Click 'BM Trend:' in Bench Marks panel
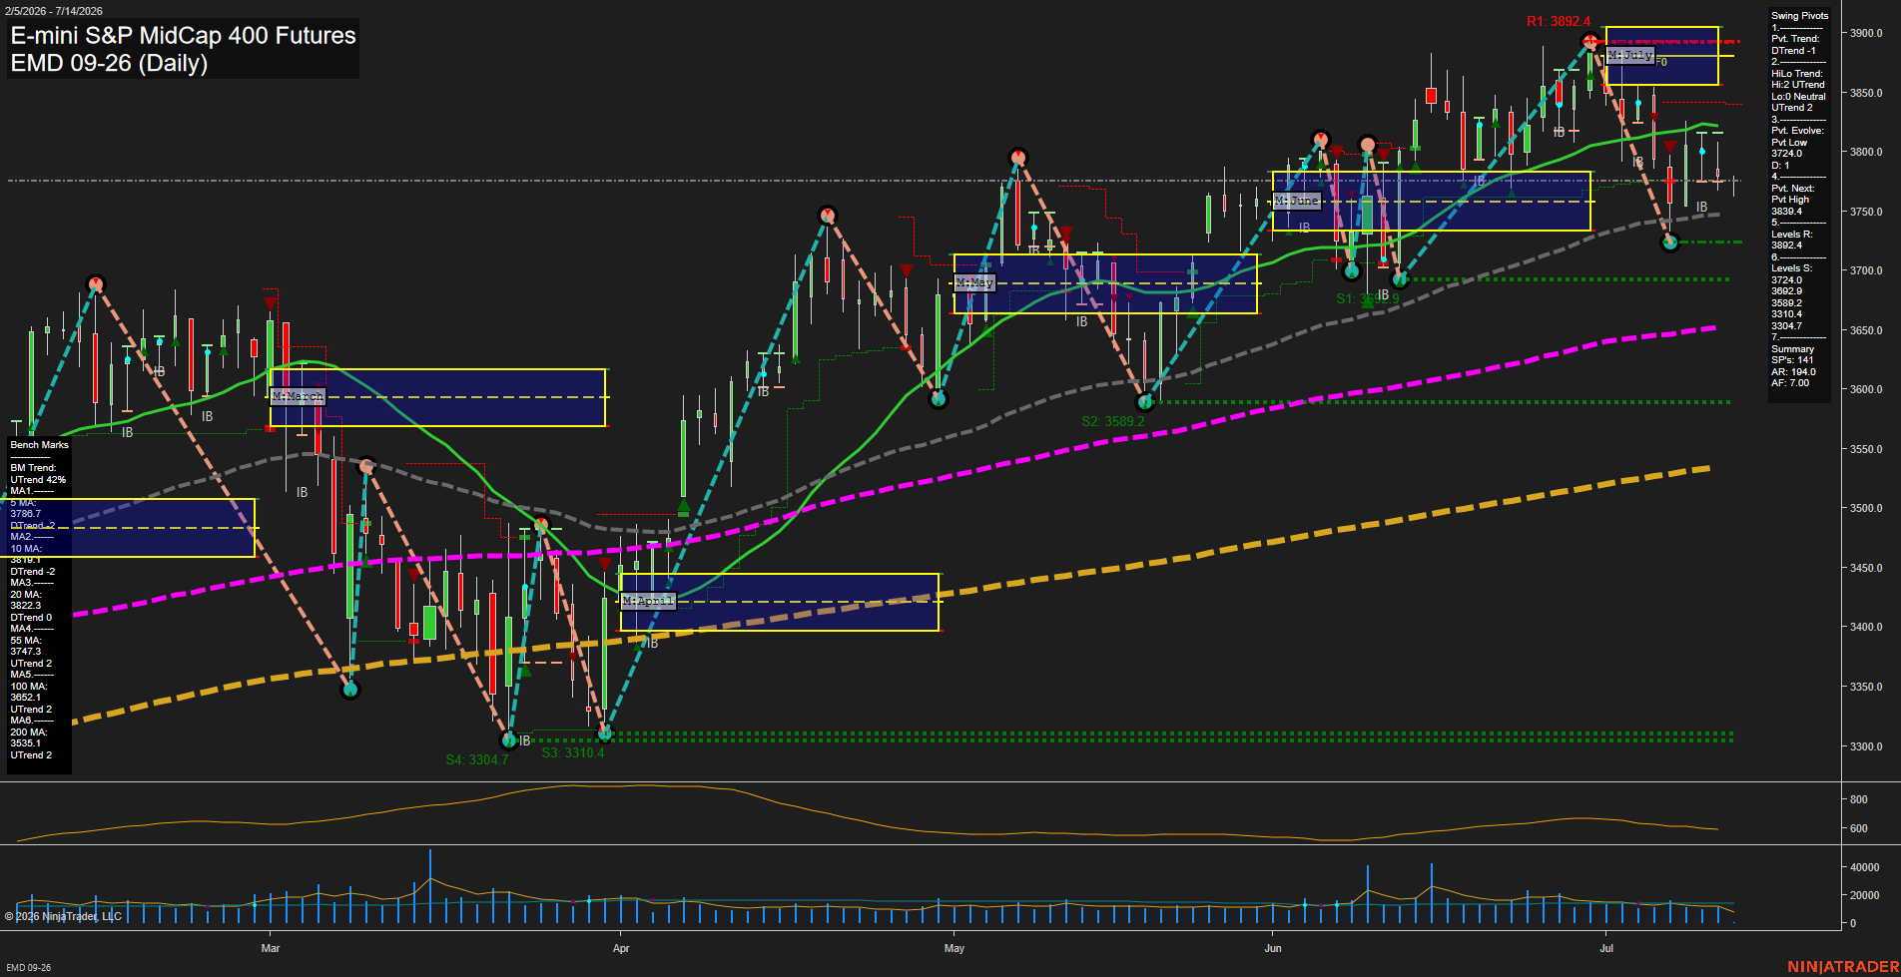The height and width of the screenshot is (977, 1901). click(33, 468)
